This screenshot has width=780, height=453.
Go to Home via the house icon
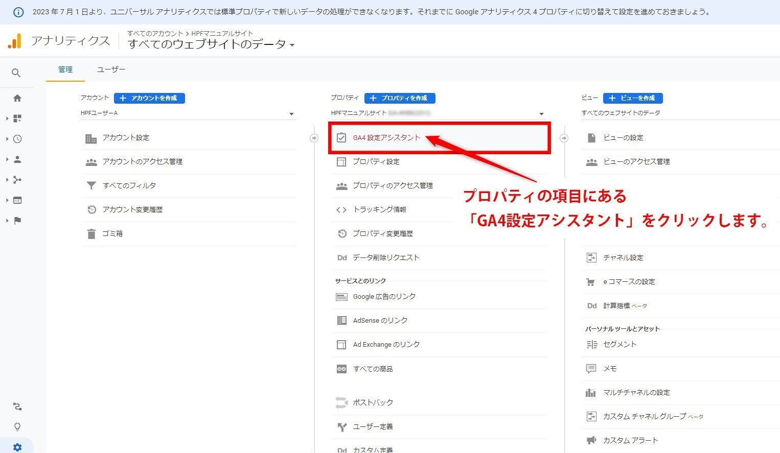17,98
